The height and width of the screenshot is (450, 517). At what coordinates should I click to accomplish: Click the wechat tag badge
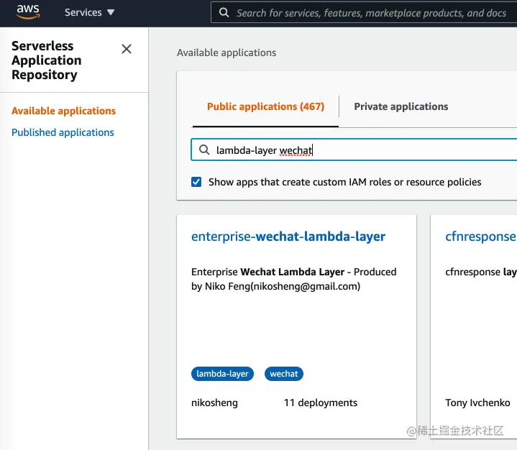284,374
